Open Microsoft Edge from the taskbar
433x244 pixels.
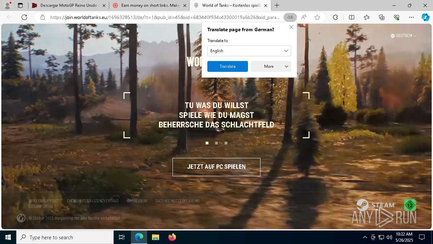[x=139, y=237]
